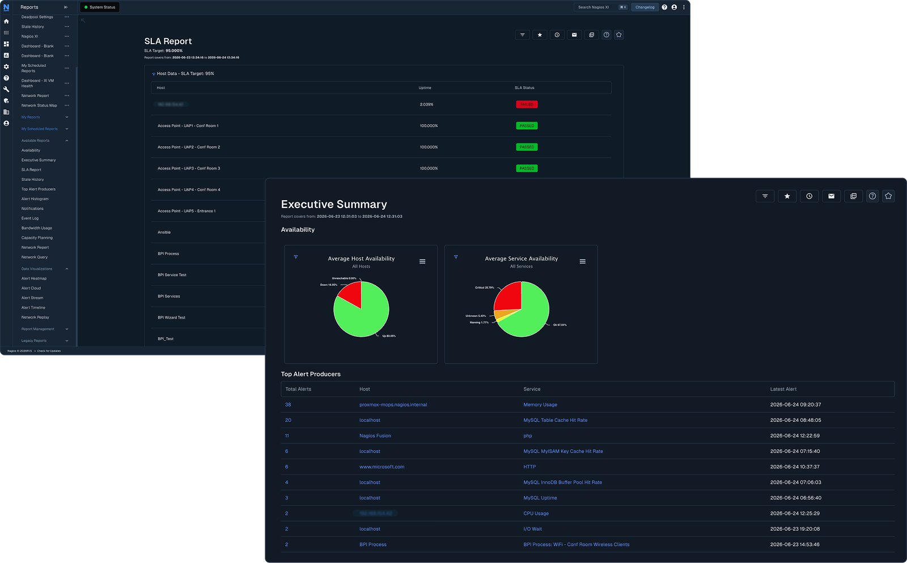The image size is (907, 563).
Task: Click the Uptime column header in SLA Report
Action: (x=425, y=88)
